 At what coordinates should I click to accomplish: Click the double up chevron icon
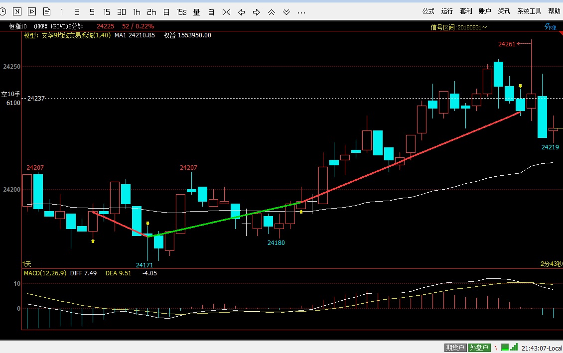coord(272,11)
